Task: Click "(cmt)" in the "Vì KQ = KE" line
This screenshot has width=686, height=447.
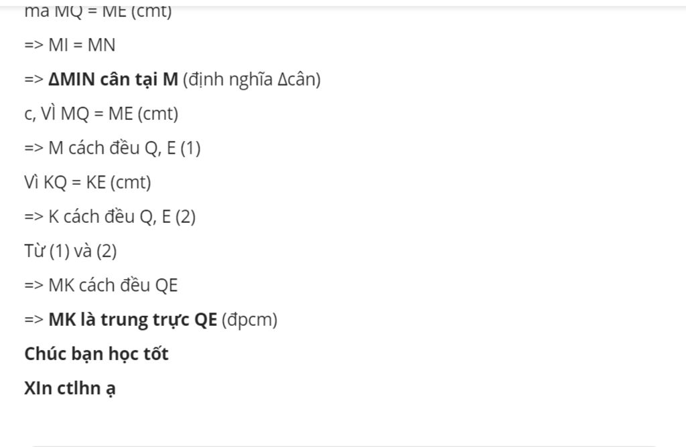Action: pyautogui.click(x=131, y=183)
